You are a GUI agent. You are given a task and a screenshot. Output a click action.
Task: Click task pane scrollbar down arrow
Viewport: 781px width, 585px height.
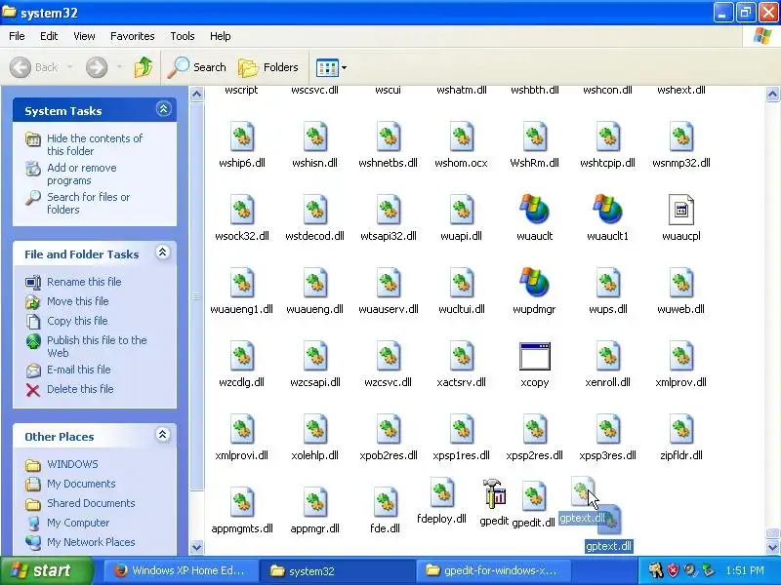coord(197,547)
